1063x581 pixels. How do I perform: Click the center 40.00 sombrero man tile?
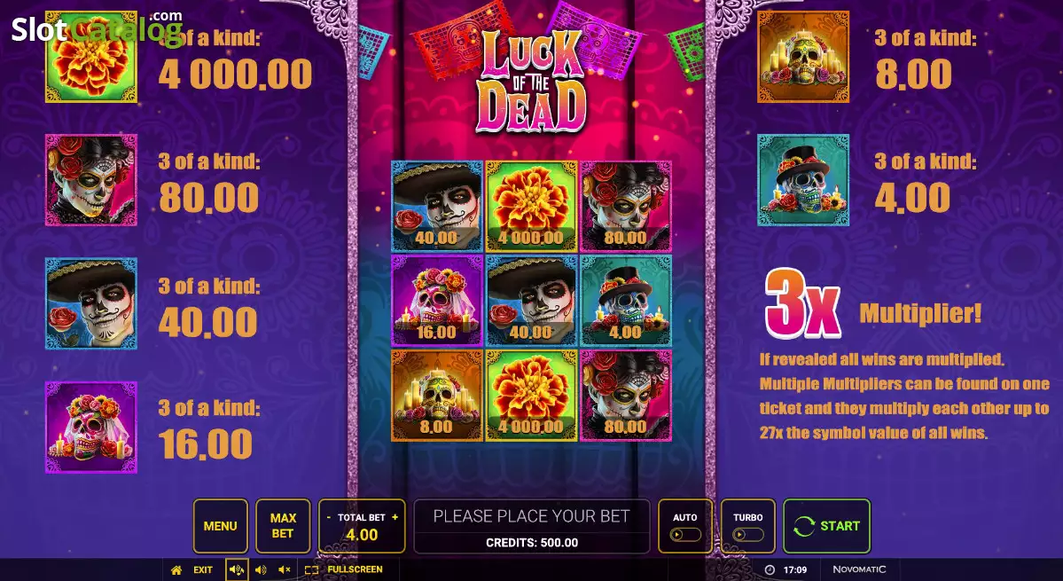(532, 301)
